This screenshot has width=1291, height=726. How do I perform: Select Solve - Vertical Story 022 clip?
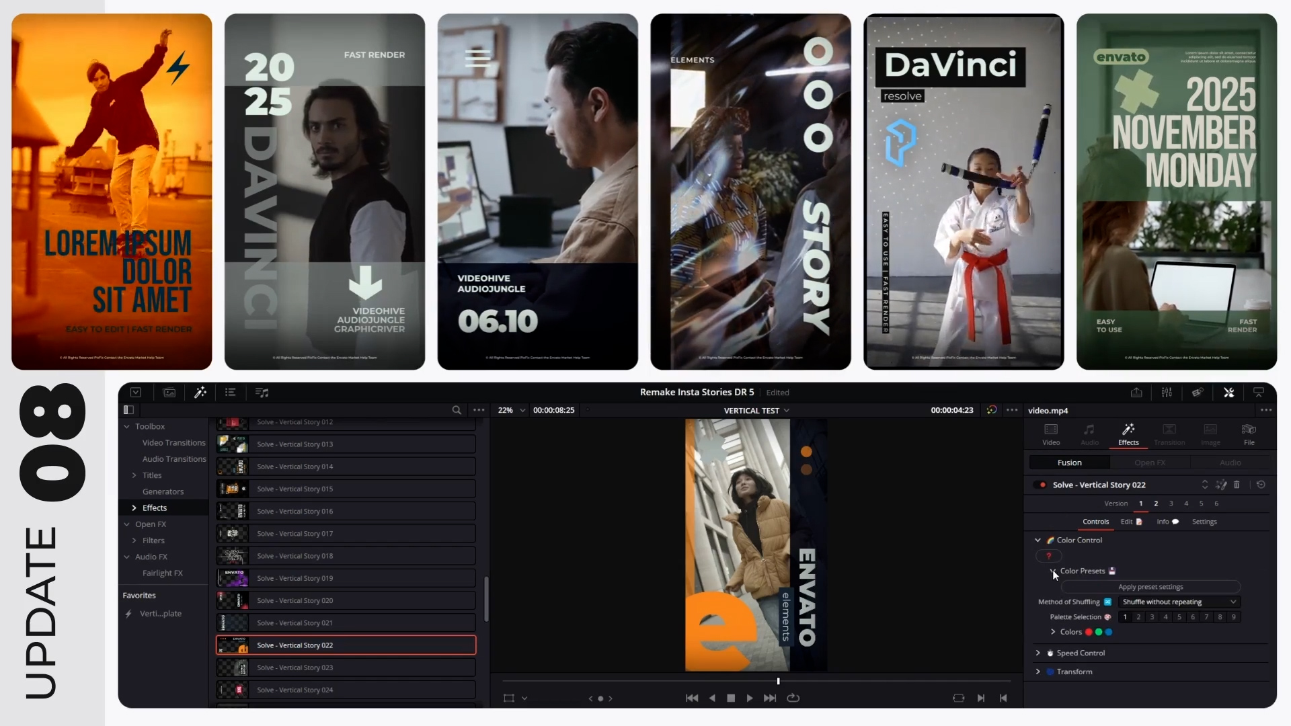tap(346, 645)
